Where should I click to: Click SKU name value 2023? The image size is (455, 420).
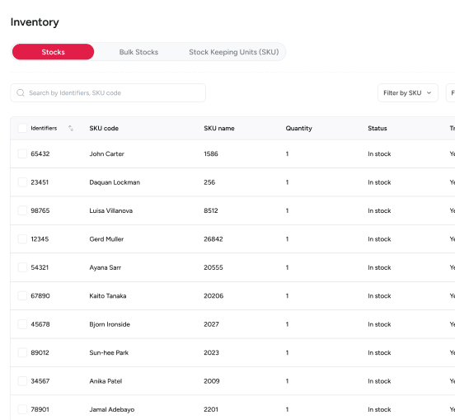pos(211,352)
